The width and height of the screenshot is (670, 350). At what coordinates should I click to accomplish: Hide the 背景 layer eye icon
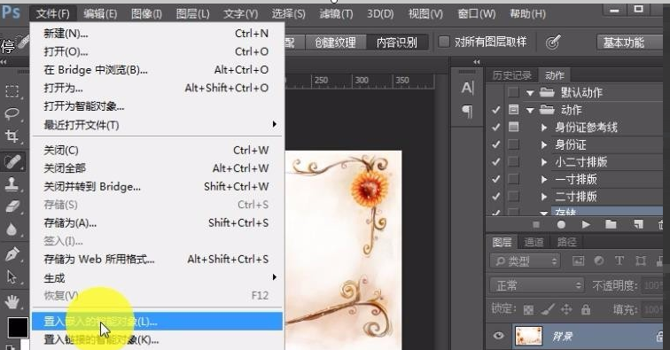tap(498, 336)
